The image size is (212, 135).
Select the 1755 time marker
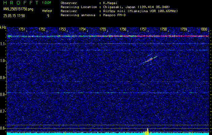(103, 29)
